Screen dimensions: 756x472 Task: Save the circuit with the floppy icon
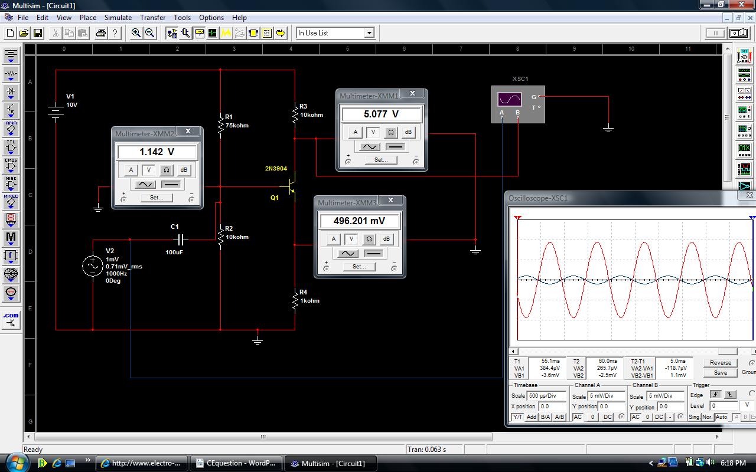coord(37,33)
